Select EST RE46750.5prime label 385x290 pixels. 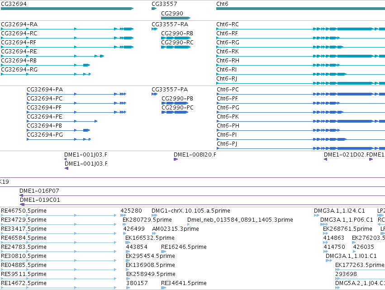(24, 211)
